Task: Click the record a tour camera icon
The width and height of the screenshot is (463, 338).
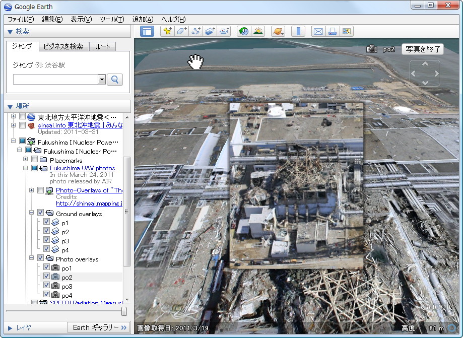Action: [x=225, y=31]
